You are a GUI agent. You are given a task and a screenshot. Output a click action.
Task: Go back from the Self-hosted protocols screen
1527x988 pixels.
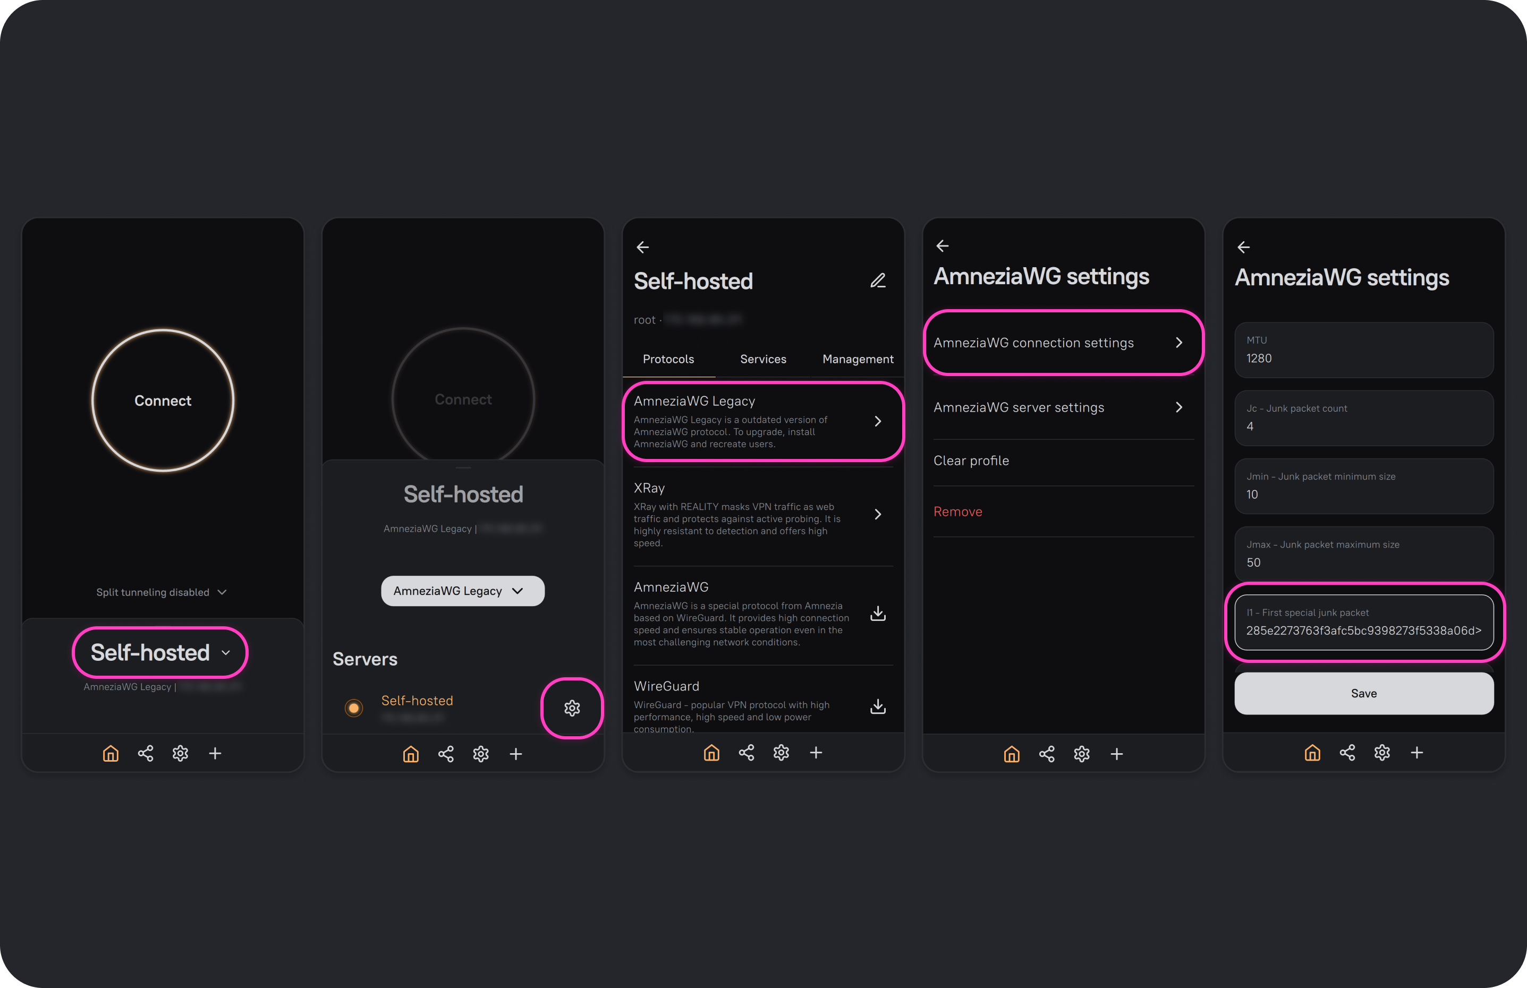(642, 247)
